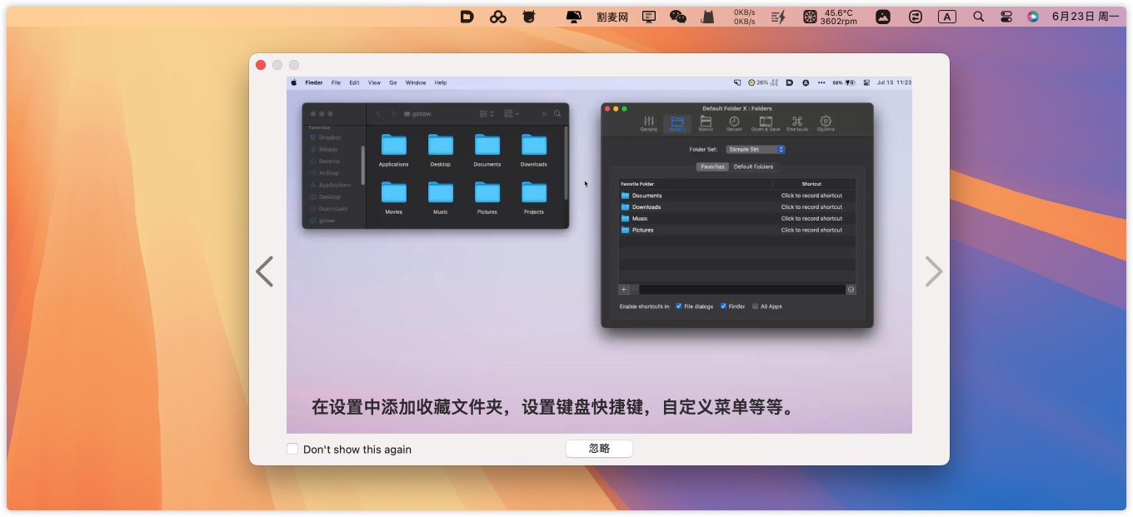Open the Control Center menu bar icon
The height and width of the screenshot is (517, 1133).
[1006, 17]
